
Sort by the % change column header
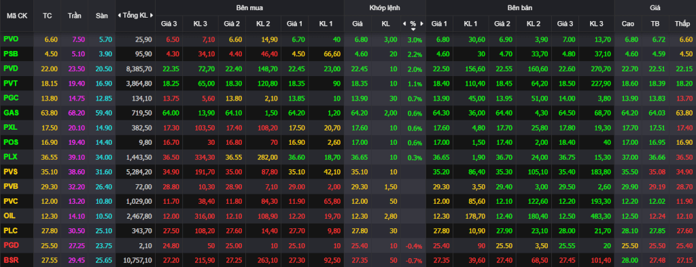point(413,24)
